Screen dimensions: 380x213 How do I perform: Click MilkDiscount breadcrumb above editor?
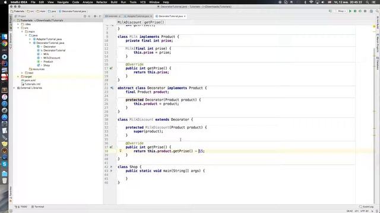point(129,22)
